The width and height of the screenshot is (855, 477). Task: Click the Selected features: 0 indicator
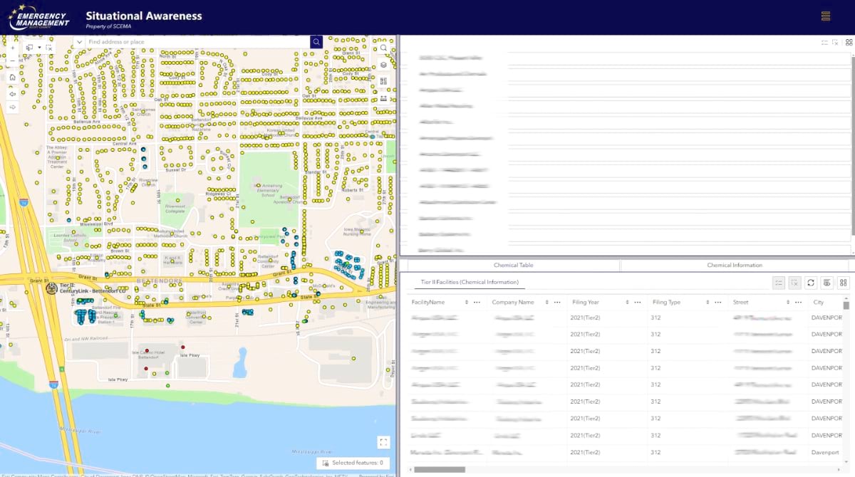(x=353, y=463)
